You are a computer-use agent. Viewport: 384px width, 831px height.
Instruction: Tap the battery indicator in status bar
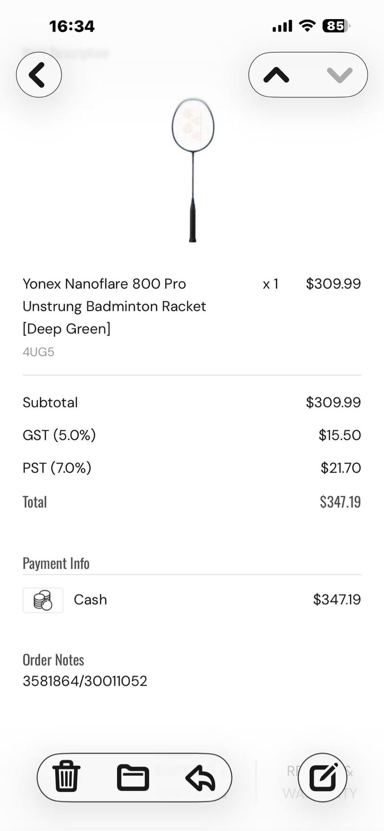pyautogui.click(x=336, y=26)
